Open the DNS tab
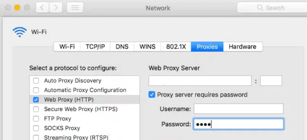This screenshot has height=140, width=307. click(x=122, y=46)
